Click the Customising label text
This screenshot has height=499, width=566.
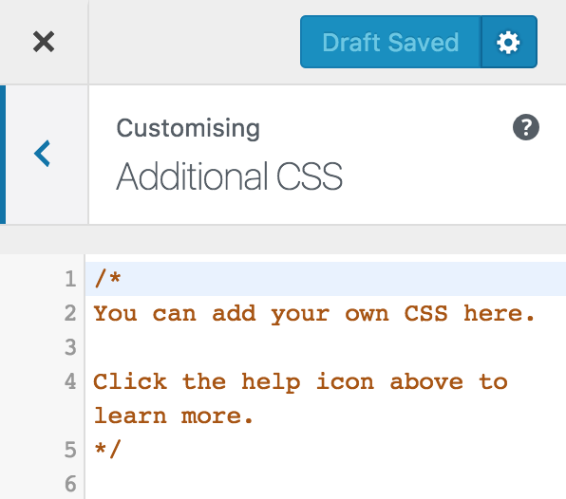[x=188, y=128]
